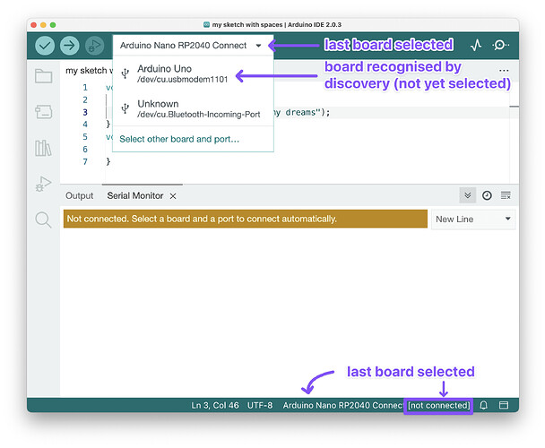Click the USB icon beside Arduino Uno

click(125, 73)
